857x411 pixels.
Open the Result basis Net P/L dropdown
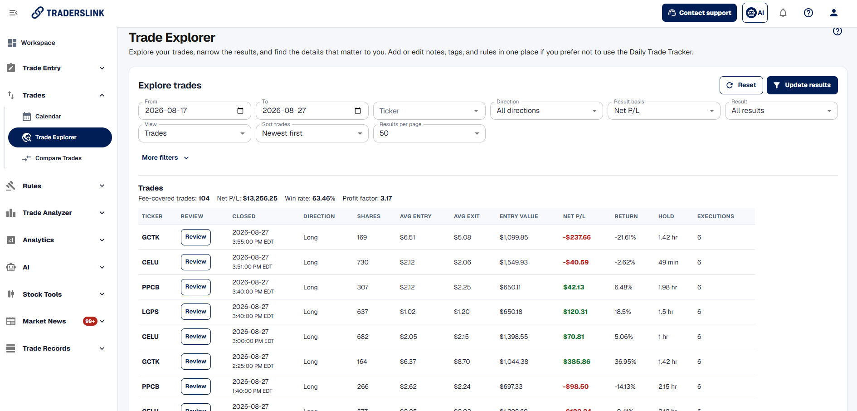pos(664,111)
